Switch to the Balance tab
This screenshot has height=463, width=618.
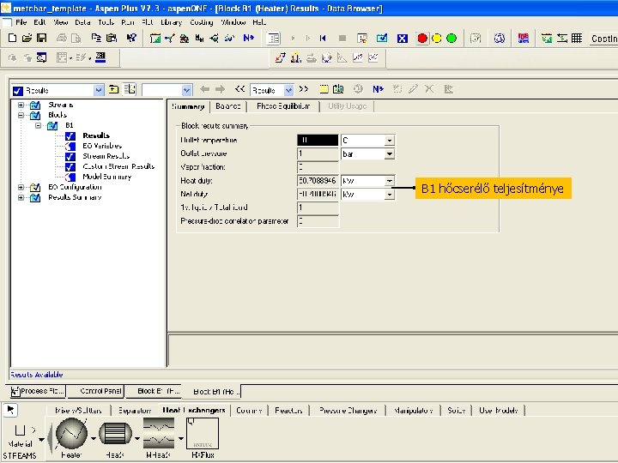coord(228,106)
